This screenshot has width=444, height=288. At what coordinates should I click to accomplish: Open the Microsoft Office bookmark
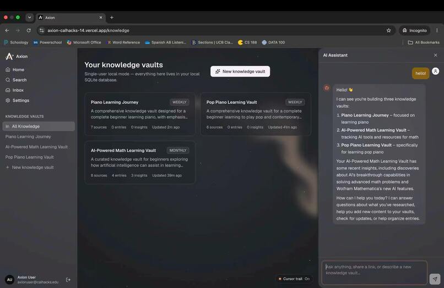[x=84, y=42]
